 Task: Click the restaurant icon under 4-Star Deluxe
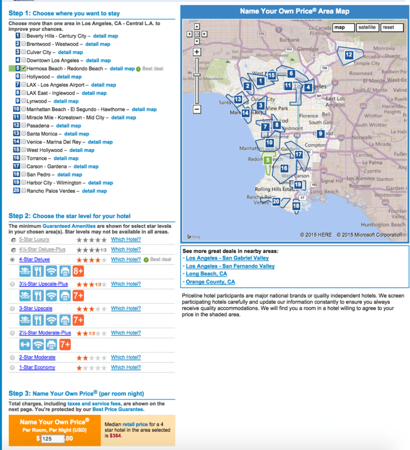point(38,271)
